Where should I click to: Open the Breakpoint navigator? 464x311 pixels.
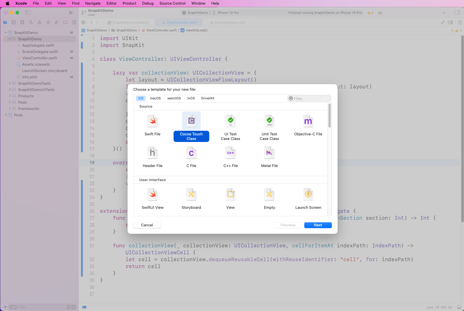65,22
